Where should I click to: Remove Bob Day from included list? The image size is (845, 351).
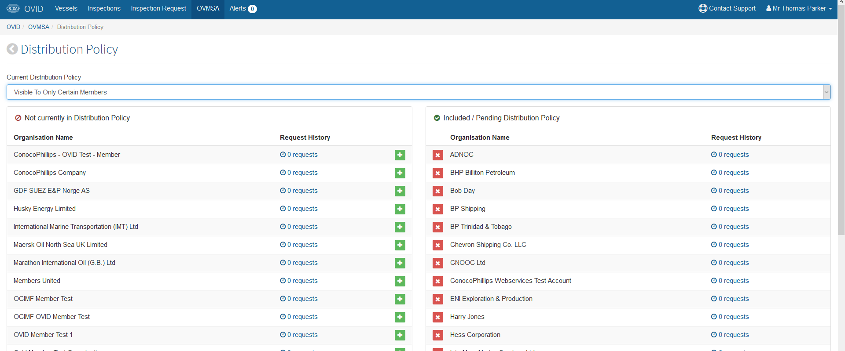pyautogui.click(x=437, y=191)
